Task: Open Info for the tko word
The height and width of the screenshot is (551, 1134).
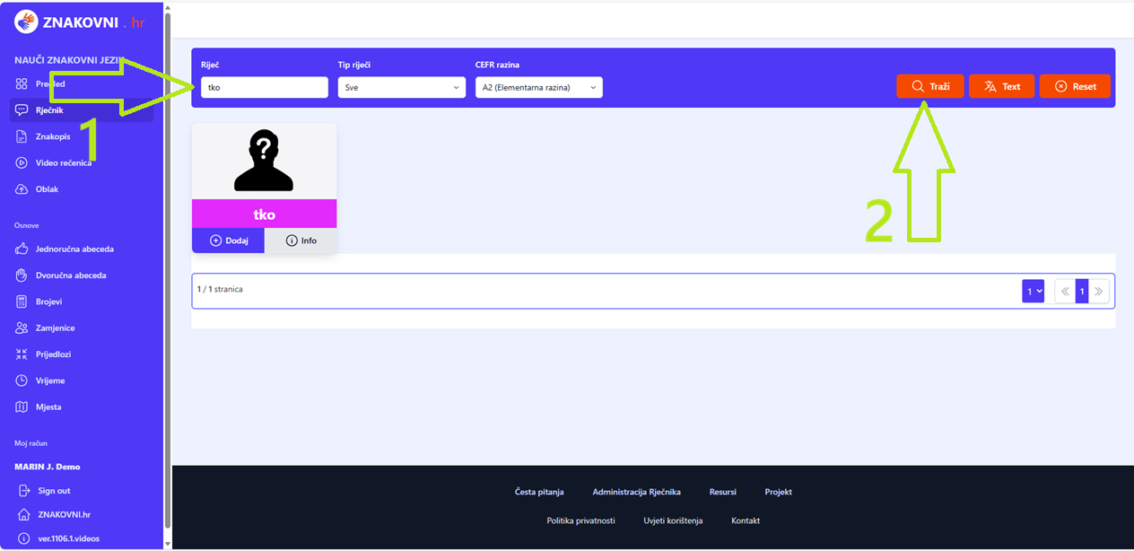Action: (301, 241)
